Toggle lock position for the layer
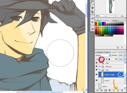Image resolution: width=127 pixels, height=93 pixels. [107, 59]
